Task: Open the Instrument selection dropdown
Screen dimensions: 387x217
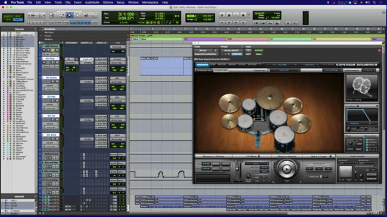Action: click(x=347, y=163)
